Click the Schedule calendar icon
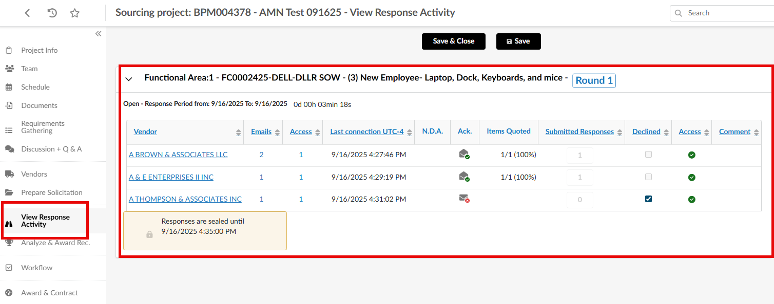Image resolution: width=774 pixels, height=304 pixels. (9, 87)
